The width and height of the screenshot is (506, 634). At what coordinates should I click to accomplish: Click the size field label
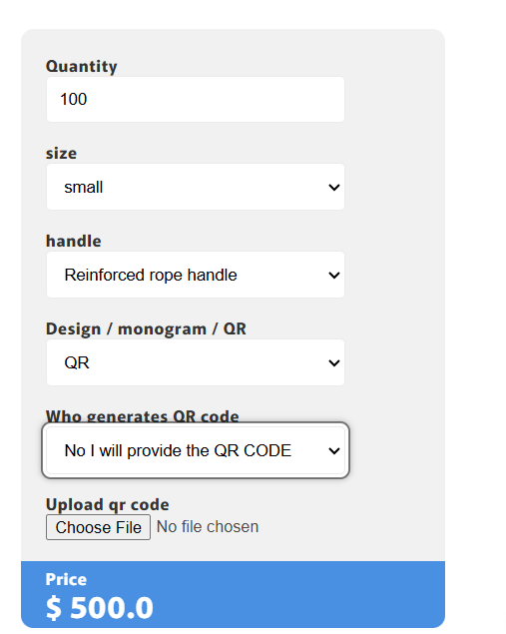coord(61,154)
